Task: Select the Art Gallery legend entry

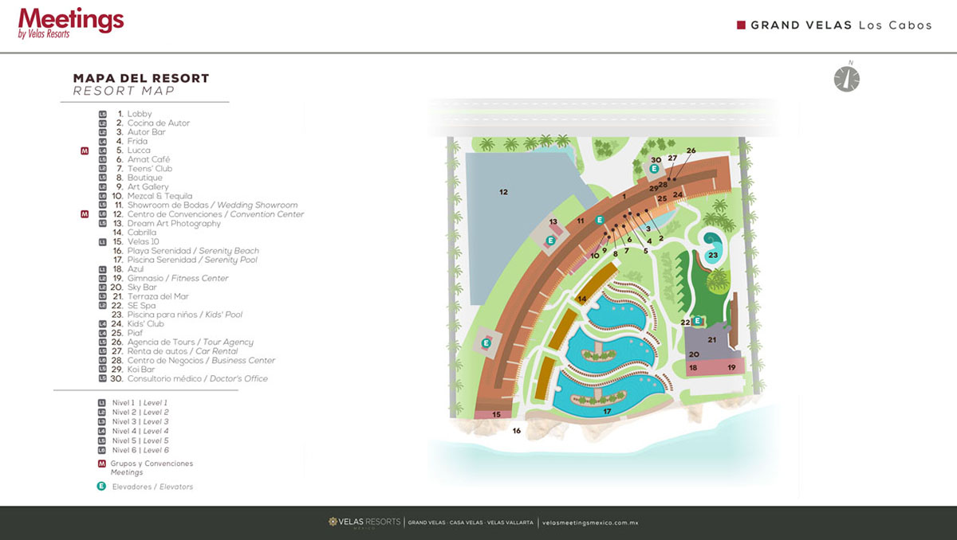Action: [142, 187]
